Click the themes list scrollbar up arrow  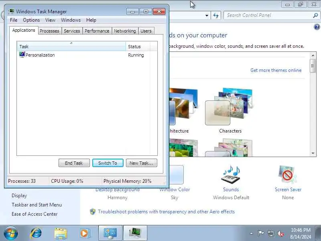pyautogui.click(x=313, y=55)
